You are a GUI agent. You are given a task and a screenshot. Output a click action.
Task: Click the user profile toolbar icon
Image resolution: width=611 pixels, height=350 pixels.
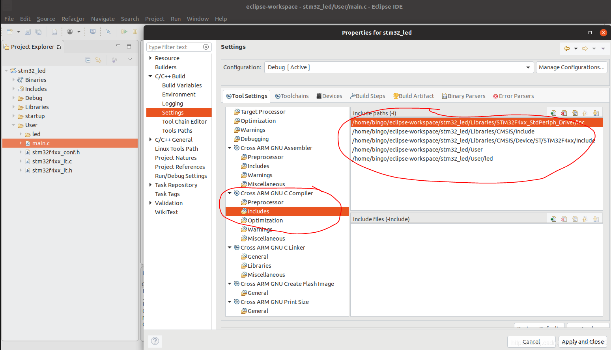point(70,31)
